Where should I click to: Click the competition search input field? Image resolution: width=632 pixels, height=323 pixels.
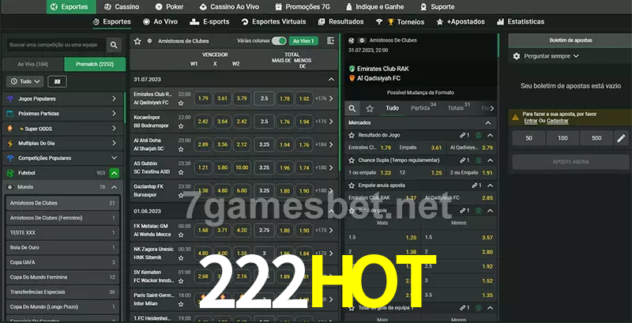[56, 45]
